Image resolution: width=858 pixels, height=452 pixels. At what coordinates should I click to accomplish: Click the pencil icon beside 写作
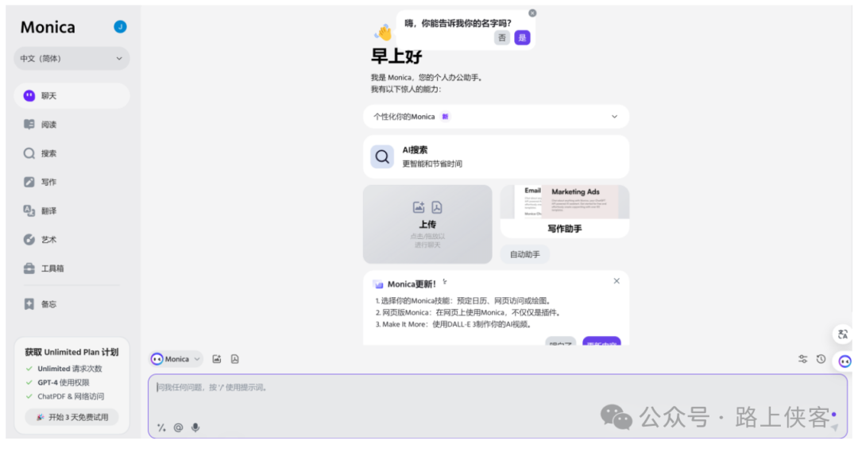(29, 182)
